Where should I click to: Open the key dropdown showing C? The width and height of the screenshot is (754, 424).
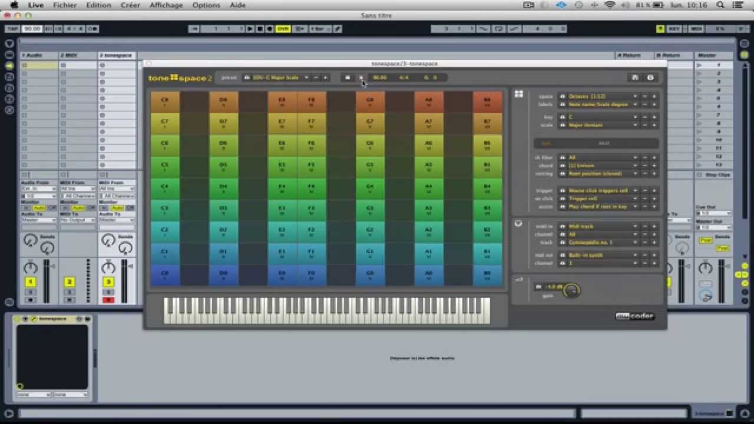coord(603,117)
